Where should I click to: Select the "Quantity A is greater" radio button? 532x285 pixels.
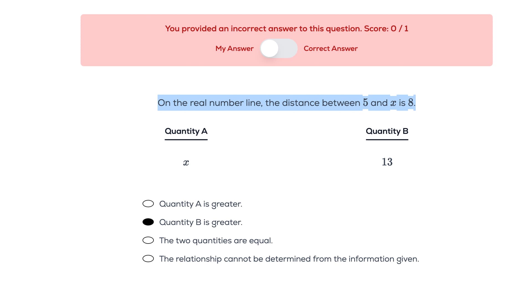click(x=148, y=204)
